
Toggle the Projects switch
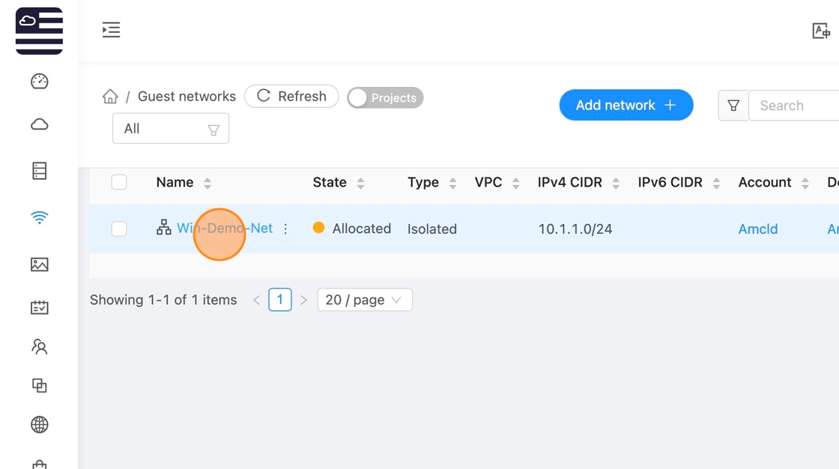(x=385, y=98)
